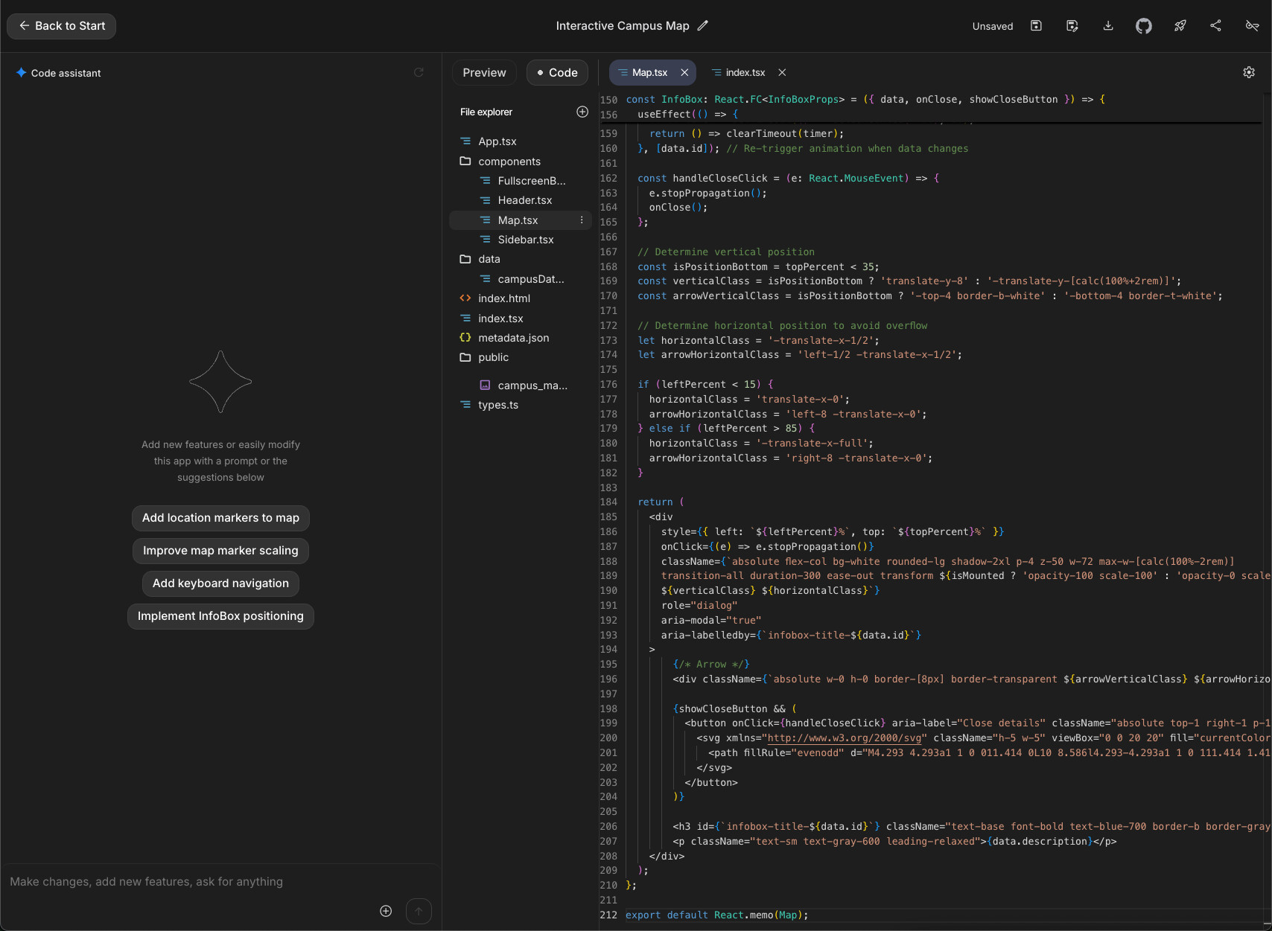Viewport: 1272px width, 931px height.
Task: Open metadata.json file
Action: [x=513, y=338]
